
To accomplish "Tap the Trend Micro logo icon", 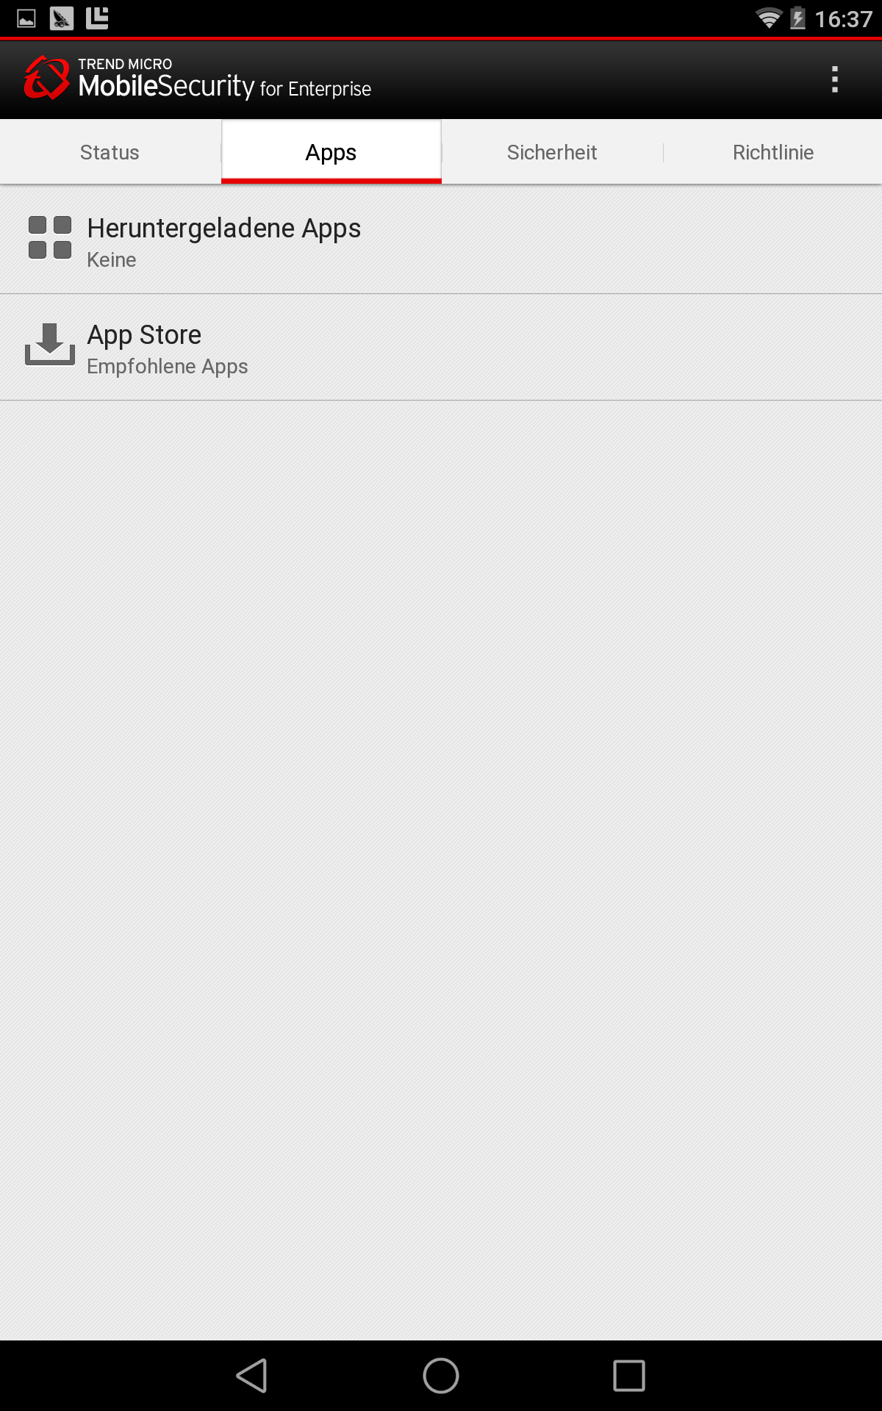I will point(46,78).
